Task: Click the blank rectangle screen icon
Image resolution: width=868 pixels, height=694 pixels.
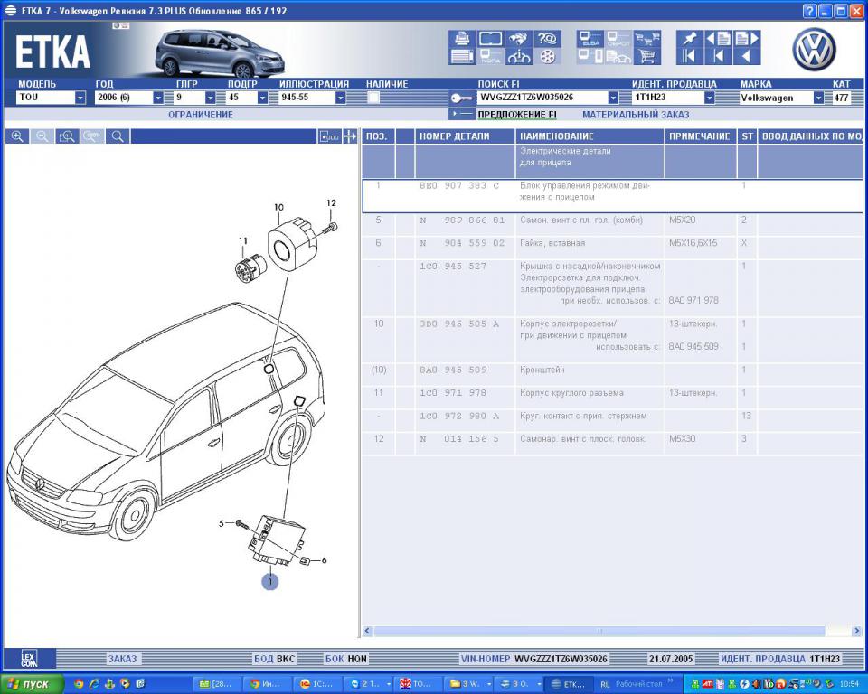Action: [x=490, y=39]
